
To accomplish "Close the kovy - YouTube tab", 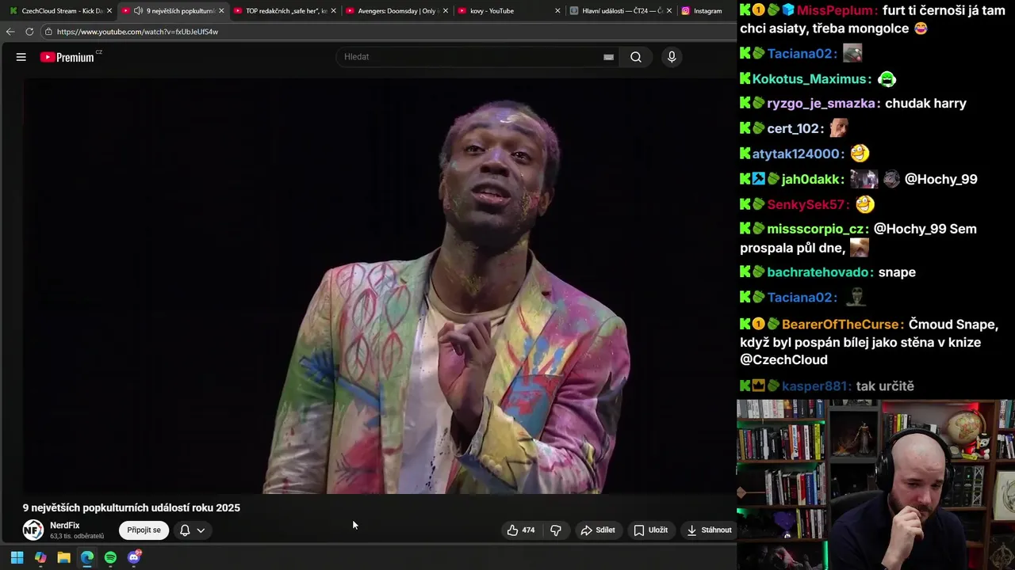I will [x=557, y=11].
